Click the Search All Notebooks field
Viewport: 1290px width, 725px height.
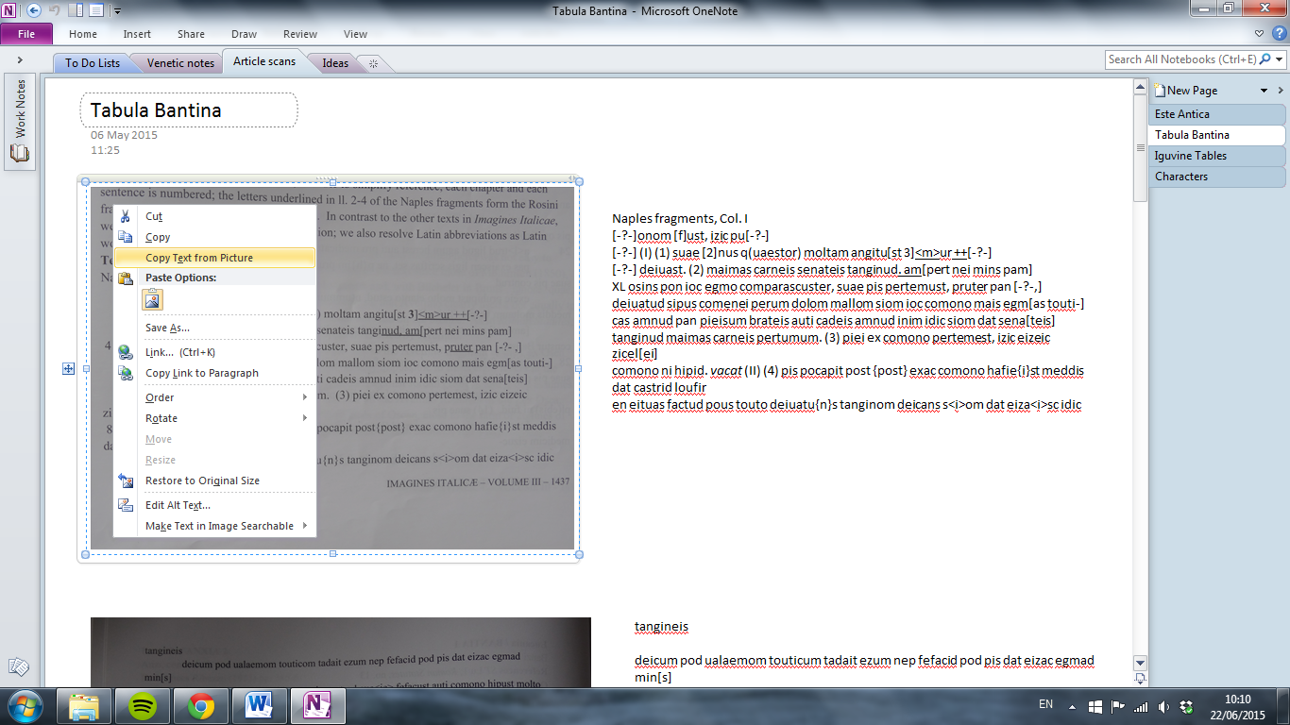[1180, 59]
